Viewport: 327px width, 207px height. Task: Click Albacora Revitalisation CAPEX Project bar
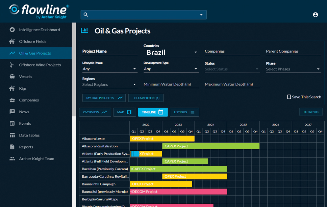(211, 146)
